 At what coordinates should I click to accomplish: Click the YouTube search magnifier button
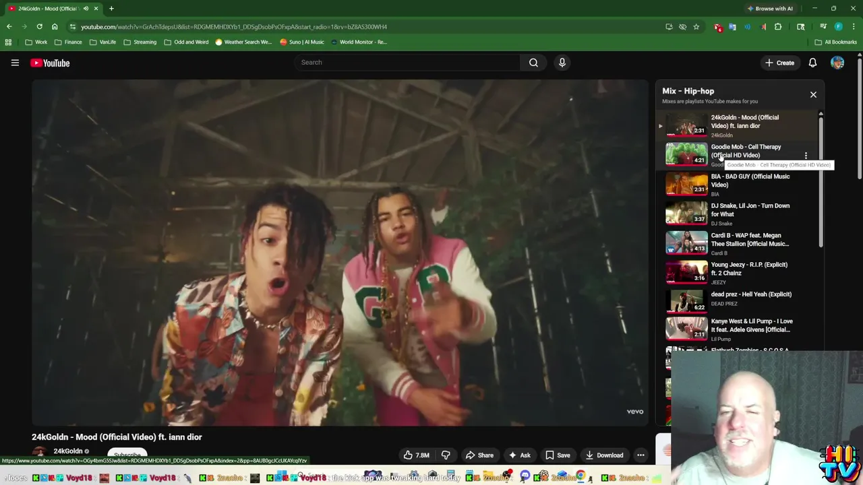pyautogui.click(x=533, y=63)
